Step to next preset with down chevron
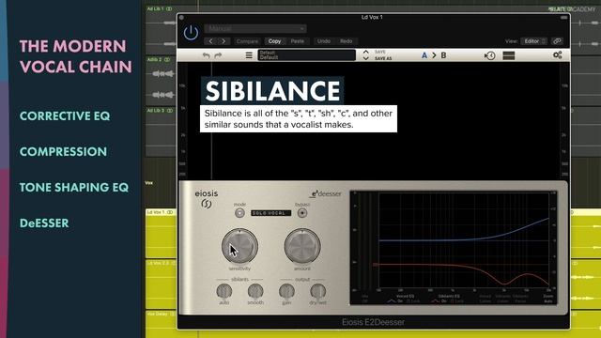Image resolution: width=601 pixels, height=338 pixels. point(365,58)
